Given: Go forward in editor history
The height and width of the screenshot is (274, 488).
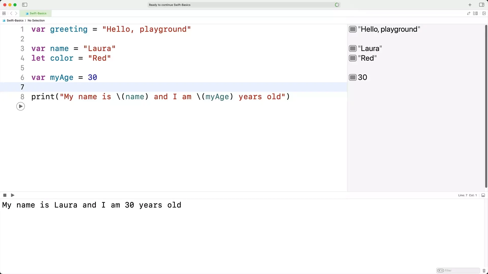Looking at the screenshot, I should (16, 13).
